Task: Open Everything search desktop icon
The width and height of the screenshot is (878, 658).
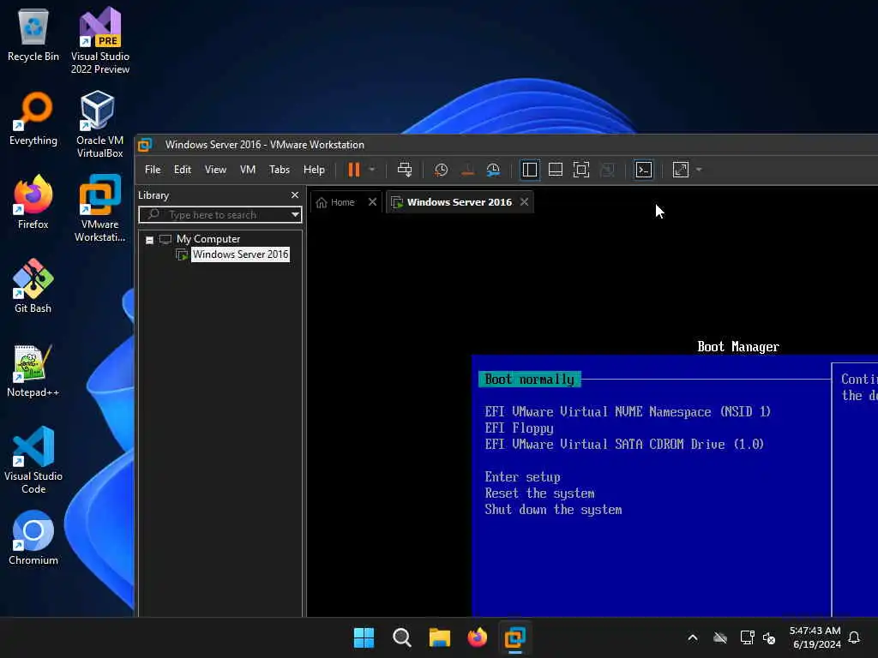Action: (33, 118)
